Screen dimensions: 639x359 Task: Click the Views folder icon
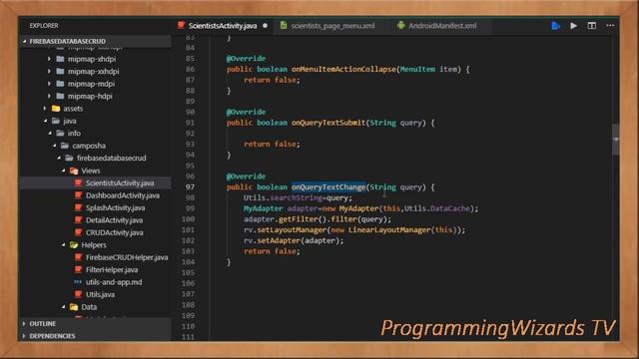coord(74,171)
